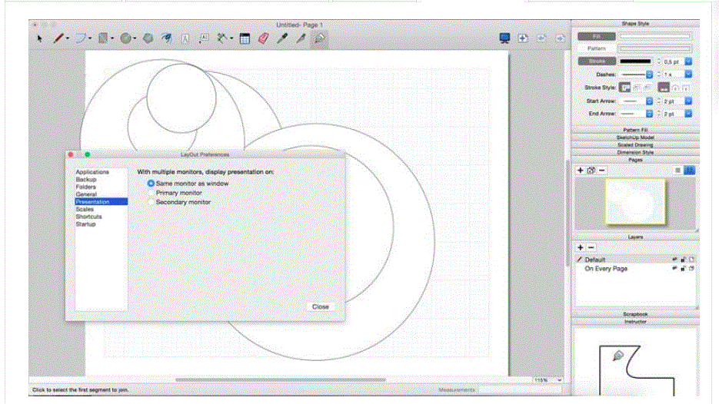719x404 pixels.
Task: Select the Table tool
Action: pos(245,39)
